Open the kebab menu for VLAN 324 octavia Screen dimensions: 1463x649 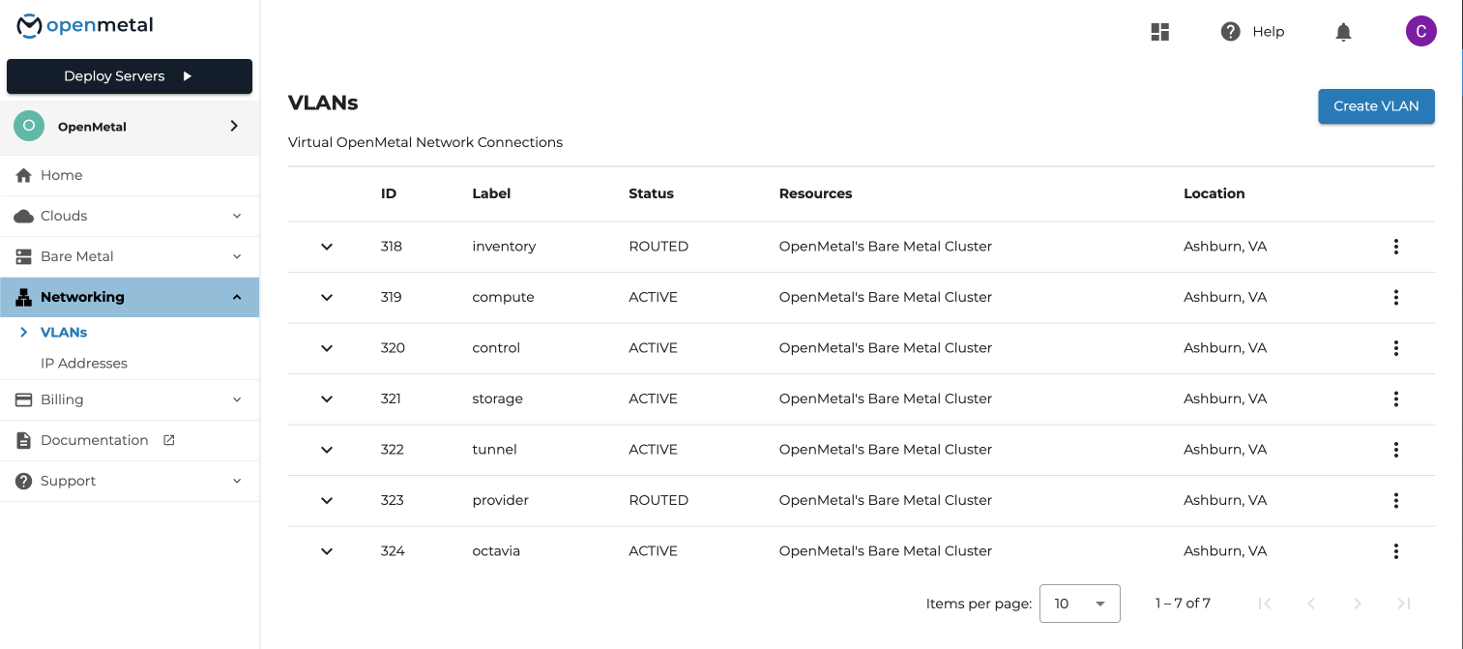[1395, 551]
